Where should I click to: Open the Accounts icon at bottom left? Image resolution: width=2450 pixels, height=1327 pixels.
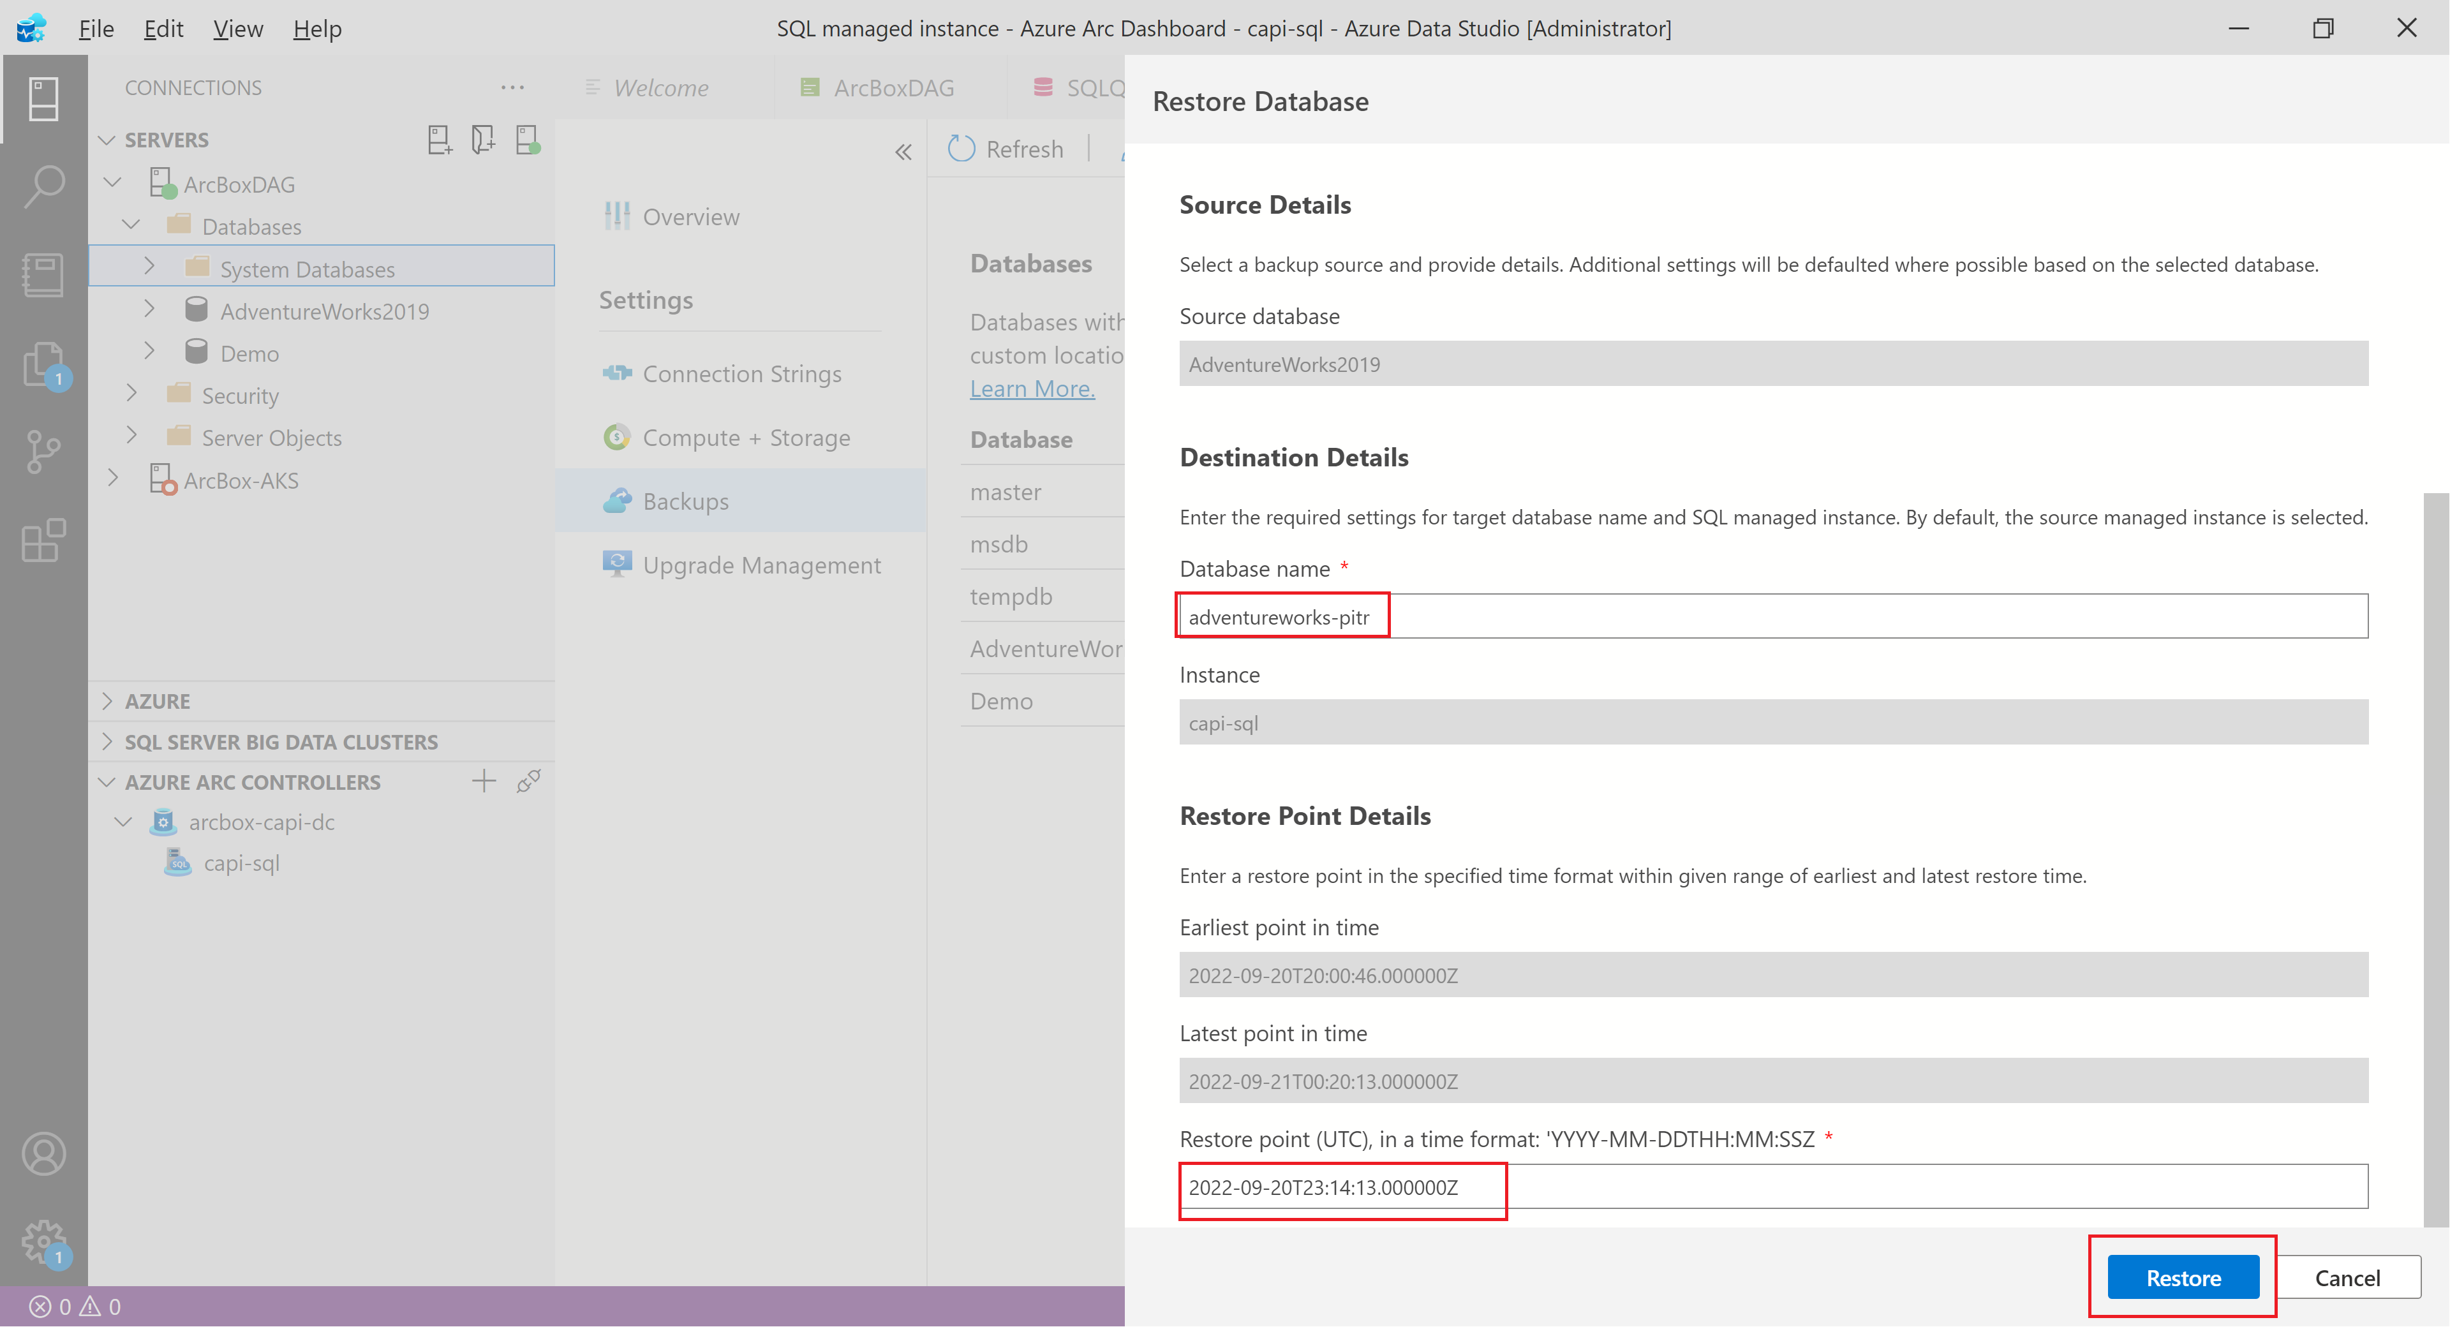pyautogui.click(x=44, y=1154)
